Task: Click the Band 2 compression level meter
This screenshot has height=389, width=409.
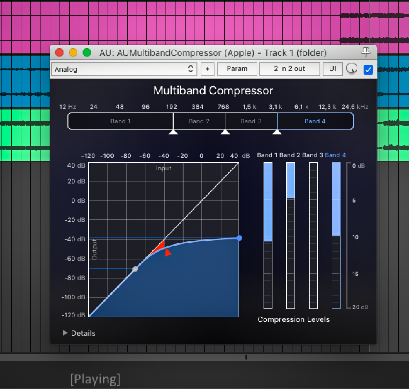Action: pos(290,235)
